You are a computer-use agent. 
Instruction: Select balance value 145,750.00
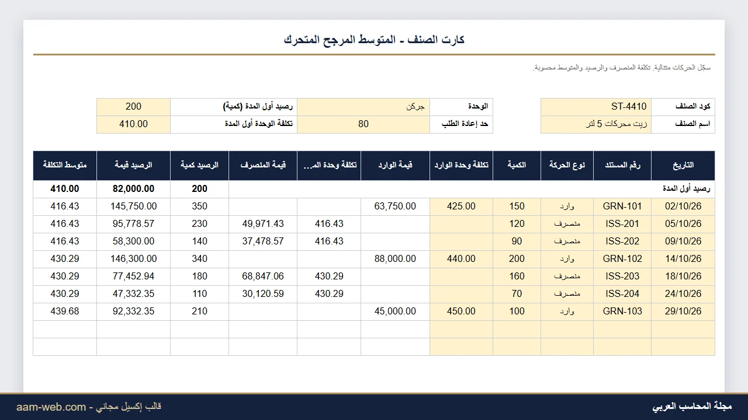pos(133,206)
